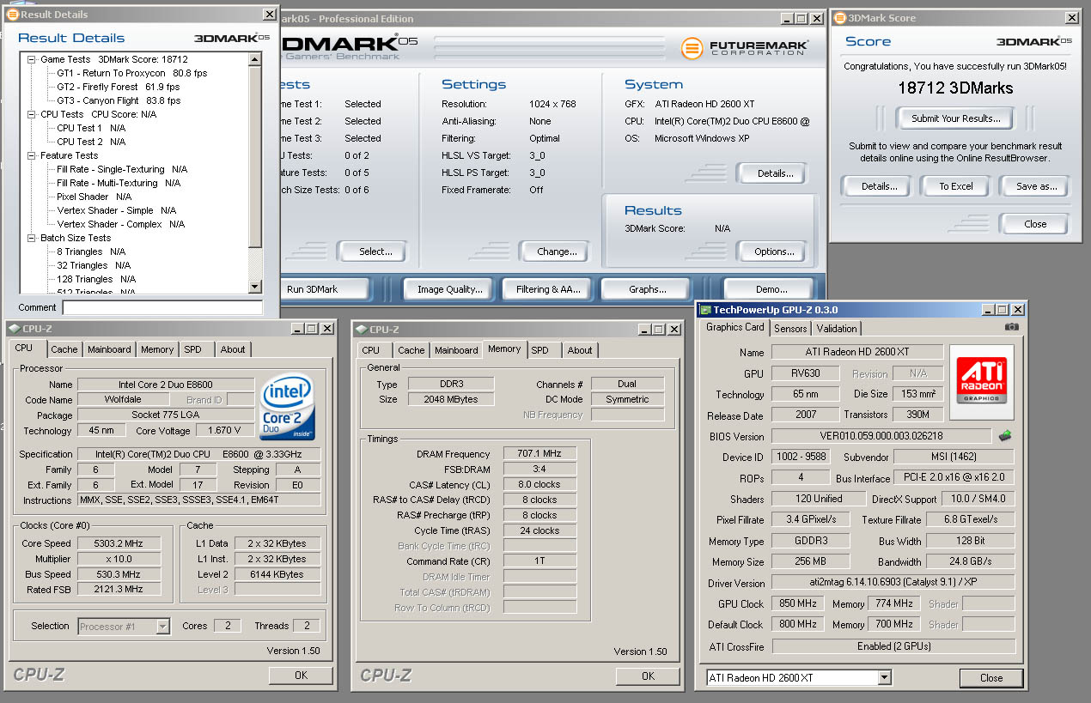The image size is (1091, 703).
Task: Open the Memory tab in CPU-Z CPU window
Action: pos(157,349)
